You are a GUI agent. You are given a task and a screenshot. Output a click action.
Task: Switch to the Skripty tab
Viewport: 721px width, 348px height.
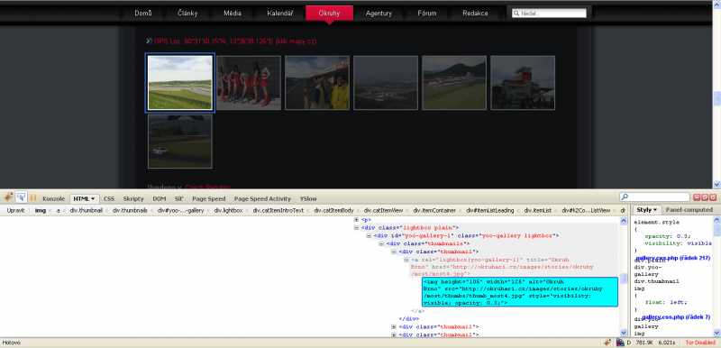click(x=133, y=198)
